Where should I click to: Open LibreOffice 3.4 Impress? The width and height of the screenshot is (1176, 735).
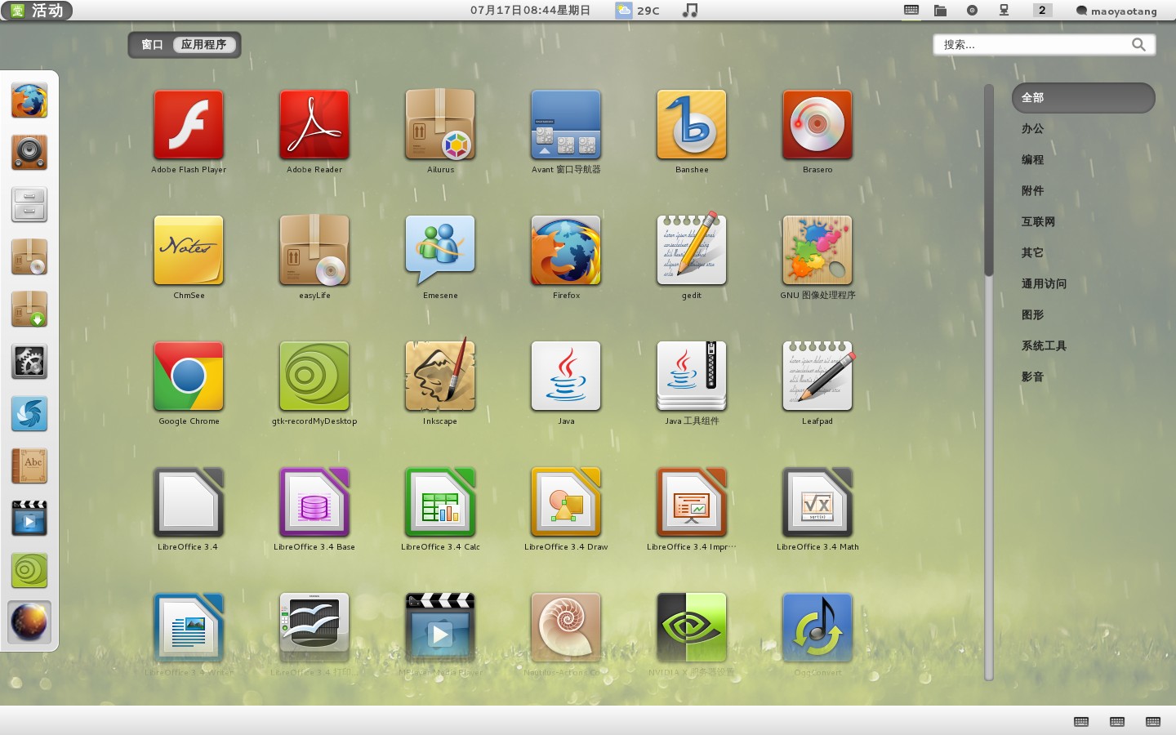692,502
